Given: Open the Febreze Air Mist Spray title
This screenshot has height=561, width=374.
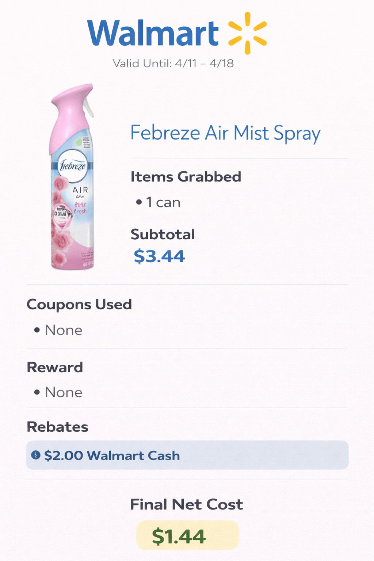Looking at the screenshot, I should (225, 133).
